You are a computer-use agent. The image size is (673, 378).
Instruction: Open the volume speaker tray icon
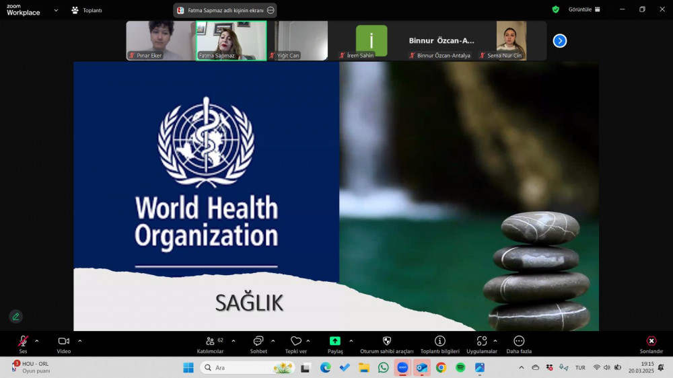(607, 368)
